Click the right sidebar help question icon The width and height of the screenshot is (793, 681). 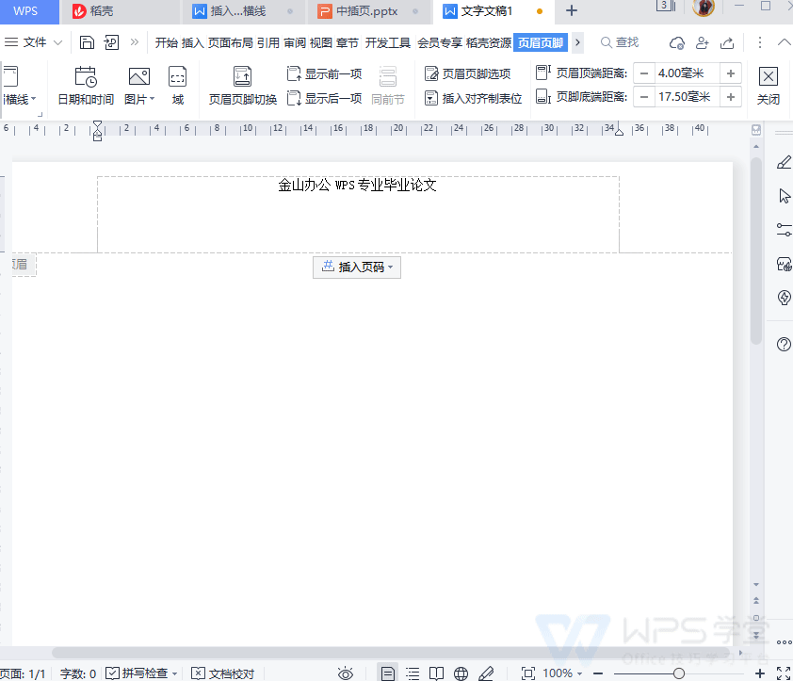point(784,345)
